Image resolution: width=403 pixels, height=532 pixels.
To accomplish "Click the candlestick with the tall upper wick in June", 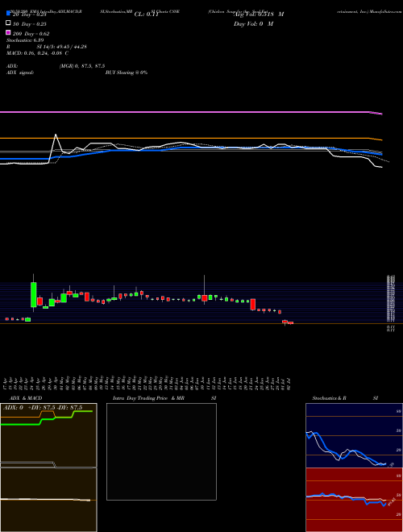I will (x=204, y=297).
